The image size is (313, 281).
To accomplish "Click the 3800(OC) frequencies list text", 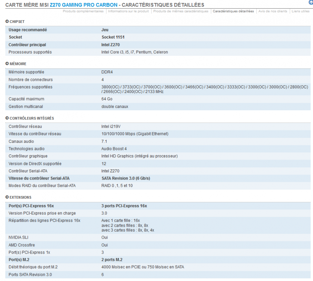I will pos(205,89).
